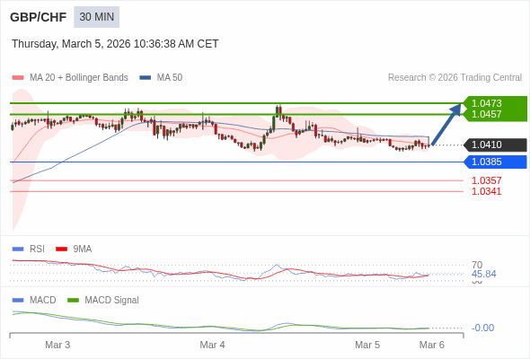Click the MACD legend label
The width and height of the screenshot is (530, 359).
(43, 301)
